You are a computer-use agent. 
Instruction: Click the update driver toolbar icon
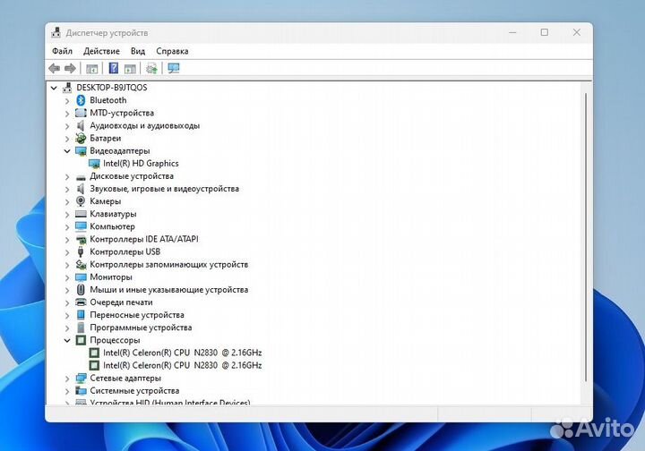(x=151, y=68)
